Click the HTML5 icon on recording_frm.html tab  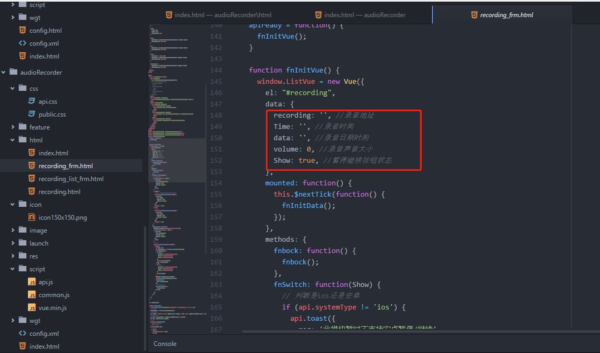pos(474,15)
